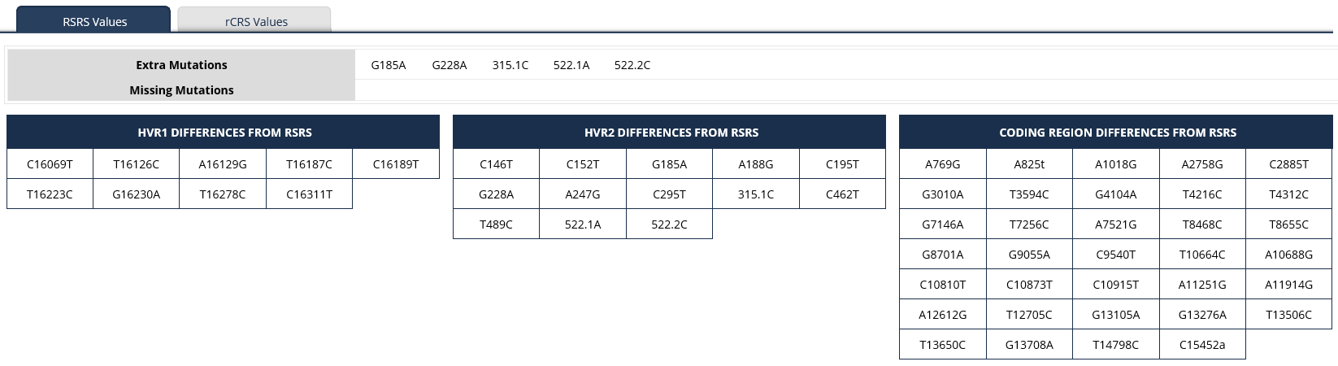This screenshot has height=366, width=1338.
Task: Click the C16189T mutation cell
Action: click(396, 164)
